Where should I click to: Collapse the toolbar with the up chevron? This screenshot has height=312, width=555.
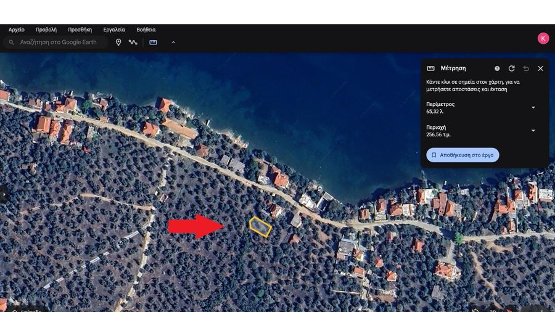[x=173, y=42]
